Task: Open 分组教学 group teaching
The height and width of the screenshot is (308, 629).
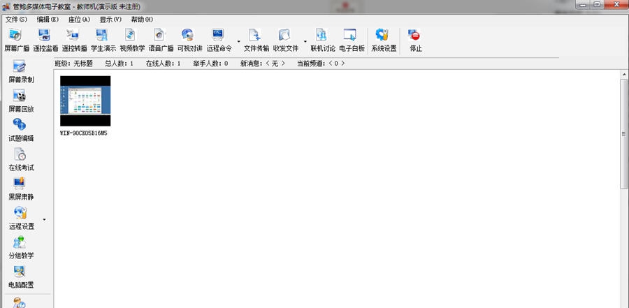Action: pyautogui.click(x=21, y=248)
